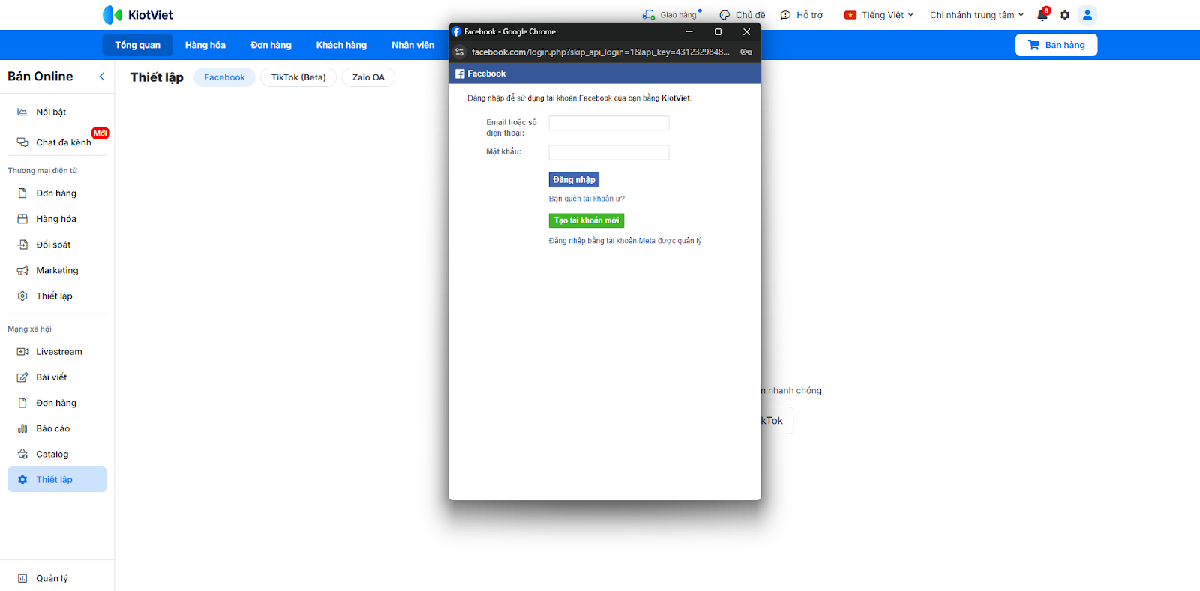Open the Hàng hóa top menu
Screen dimensions: 1200x591
[205, 45]
